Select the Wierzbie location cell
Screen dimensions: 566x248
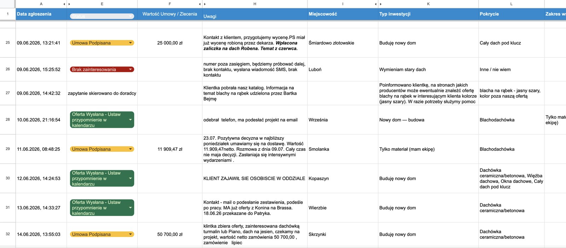(343, 208)
